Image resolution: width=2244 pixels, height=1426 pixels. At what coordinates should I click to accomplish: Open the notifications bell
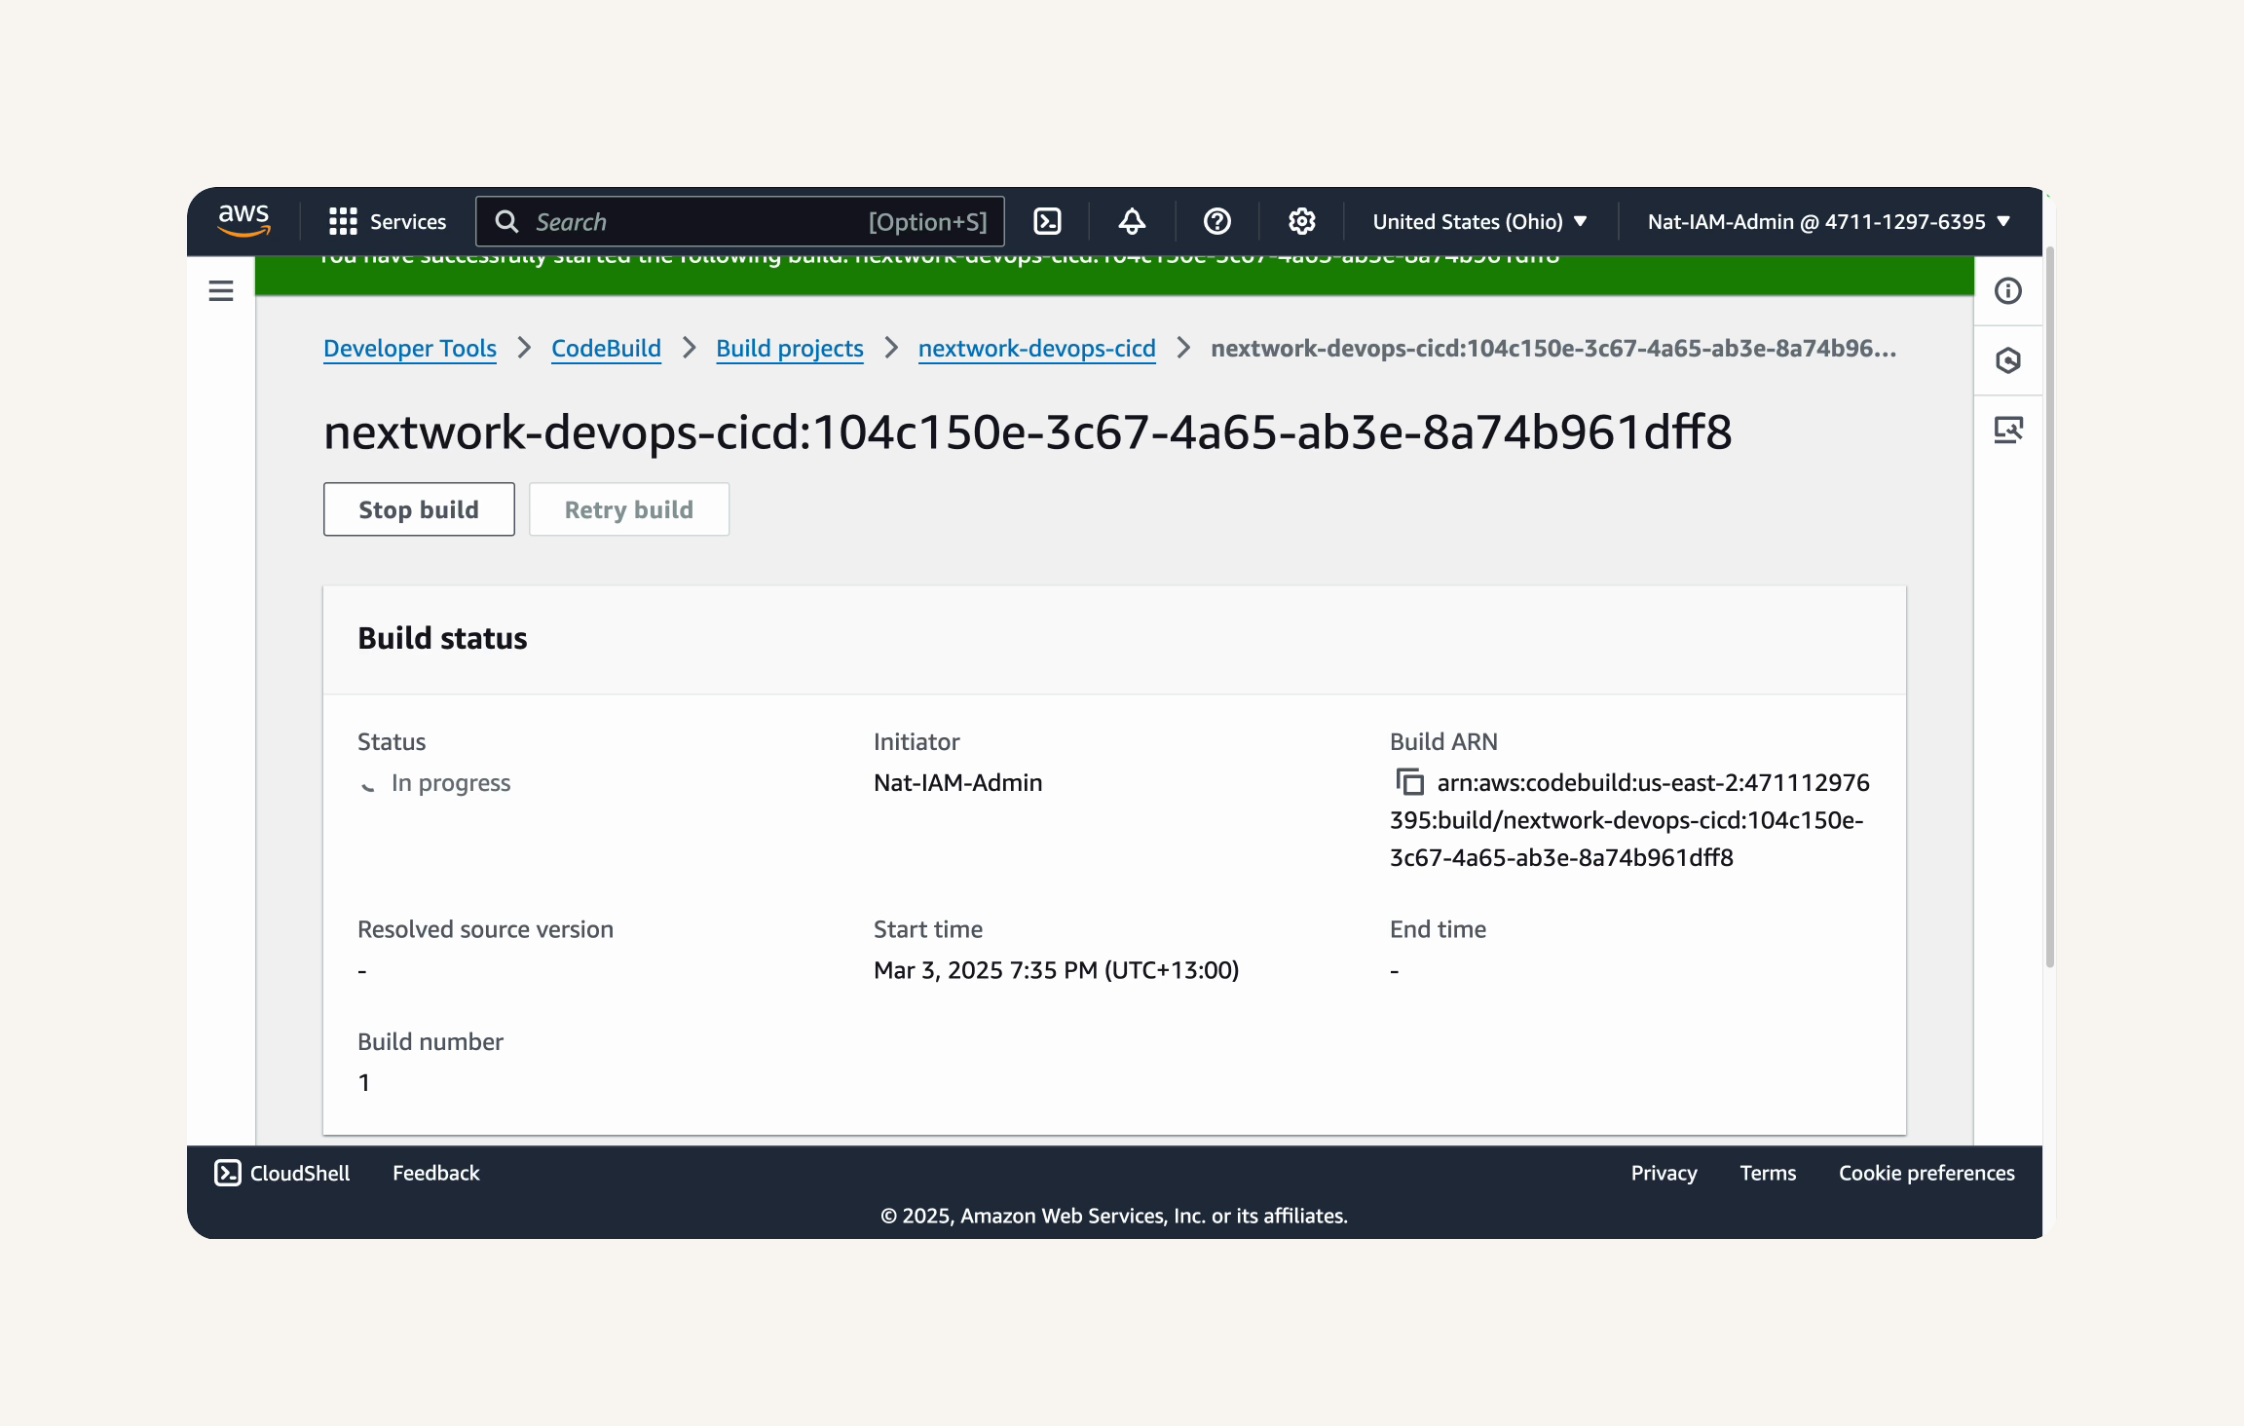[1132, 221]
